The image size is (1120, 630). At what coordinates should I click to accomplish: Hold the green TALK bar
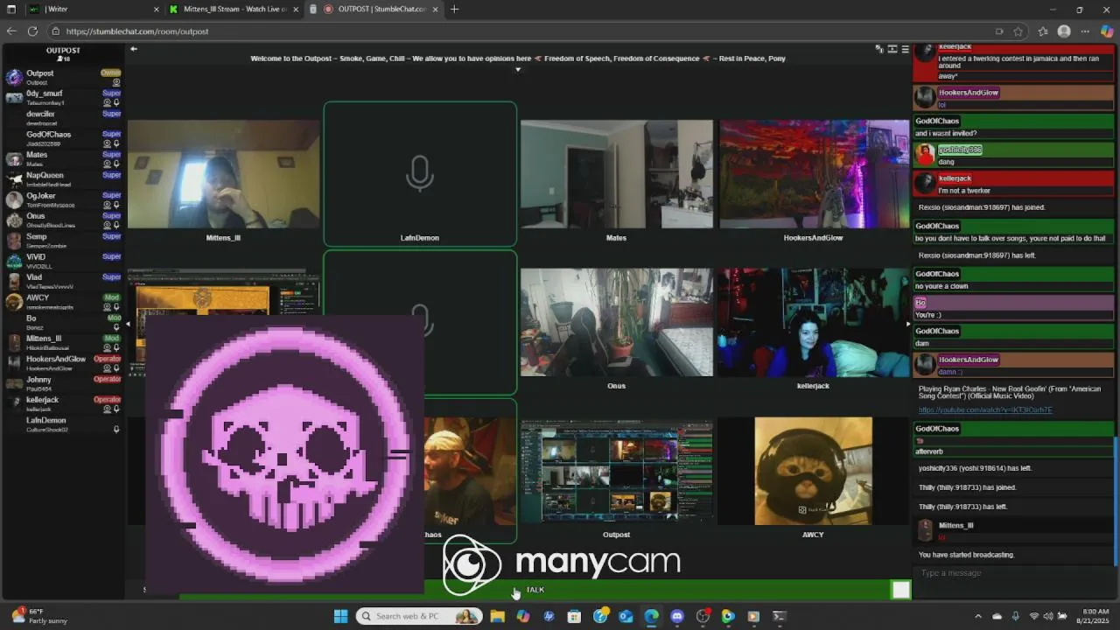tap(534, 590)
